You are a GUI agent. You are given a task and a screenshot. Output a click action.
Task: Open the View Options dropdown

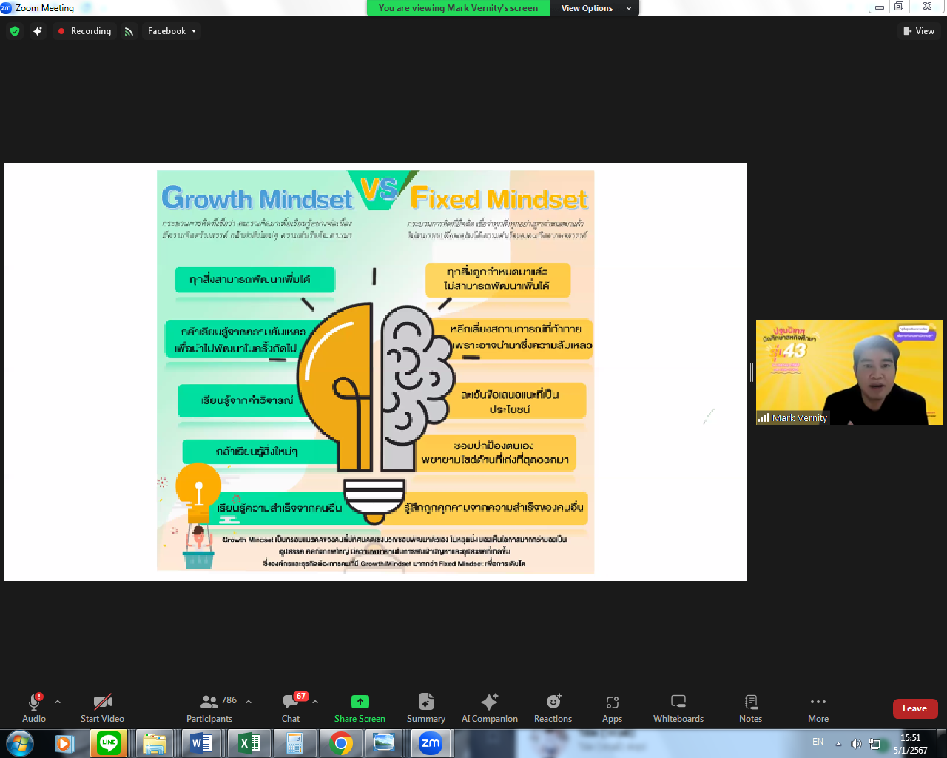tap(596, 8)
